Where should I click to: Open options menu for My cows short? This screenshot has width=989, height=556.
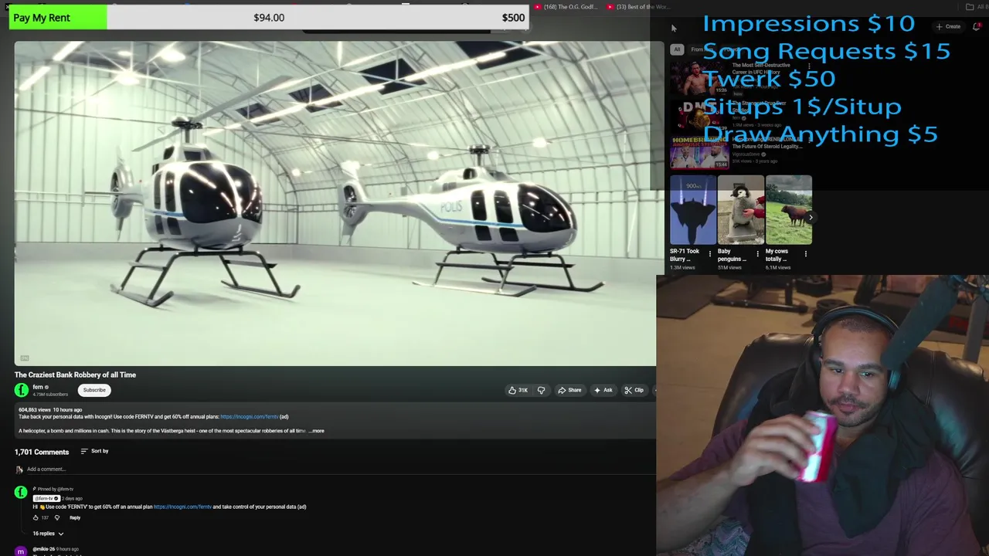point(806,253)
